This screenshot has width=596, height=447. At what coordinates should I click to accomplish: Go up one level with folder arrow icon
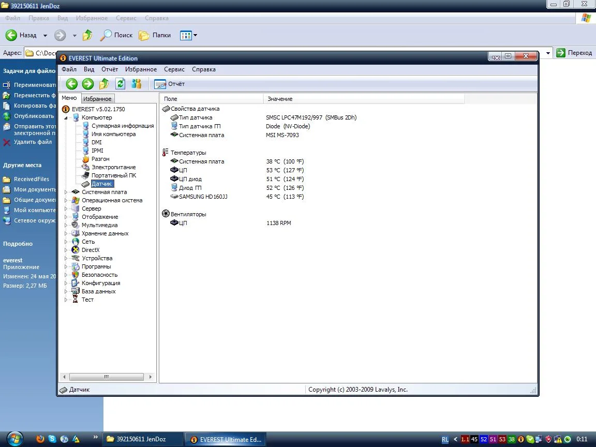pyautogui.click(x=104, y=84)
